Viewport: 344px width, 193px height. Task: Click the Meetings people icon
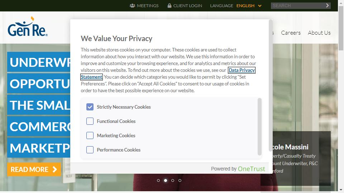click(x=132, y=6)
